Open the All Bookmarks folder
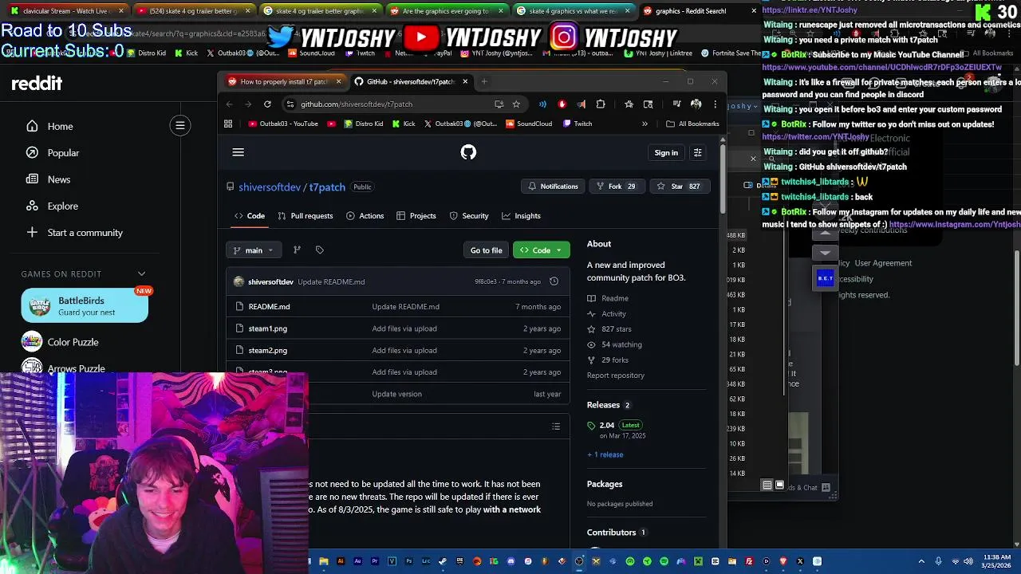This screenshot has height=574, width=1021. click(x=692, y=124)
